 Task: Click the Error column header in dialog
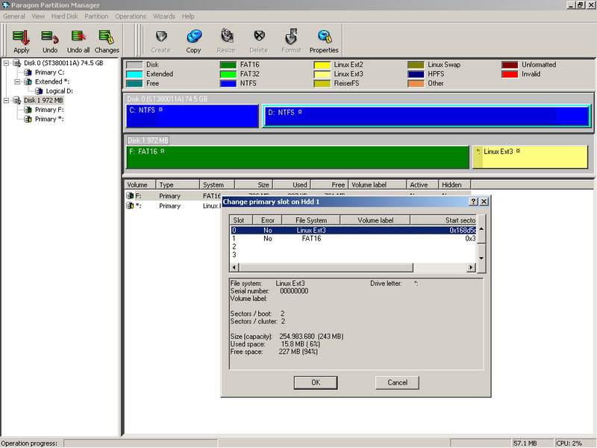point(268,220)
